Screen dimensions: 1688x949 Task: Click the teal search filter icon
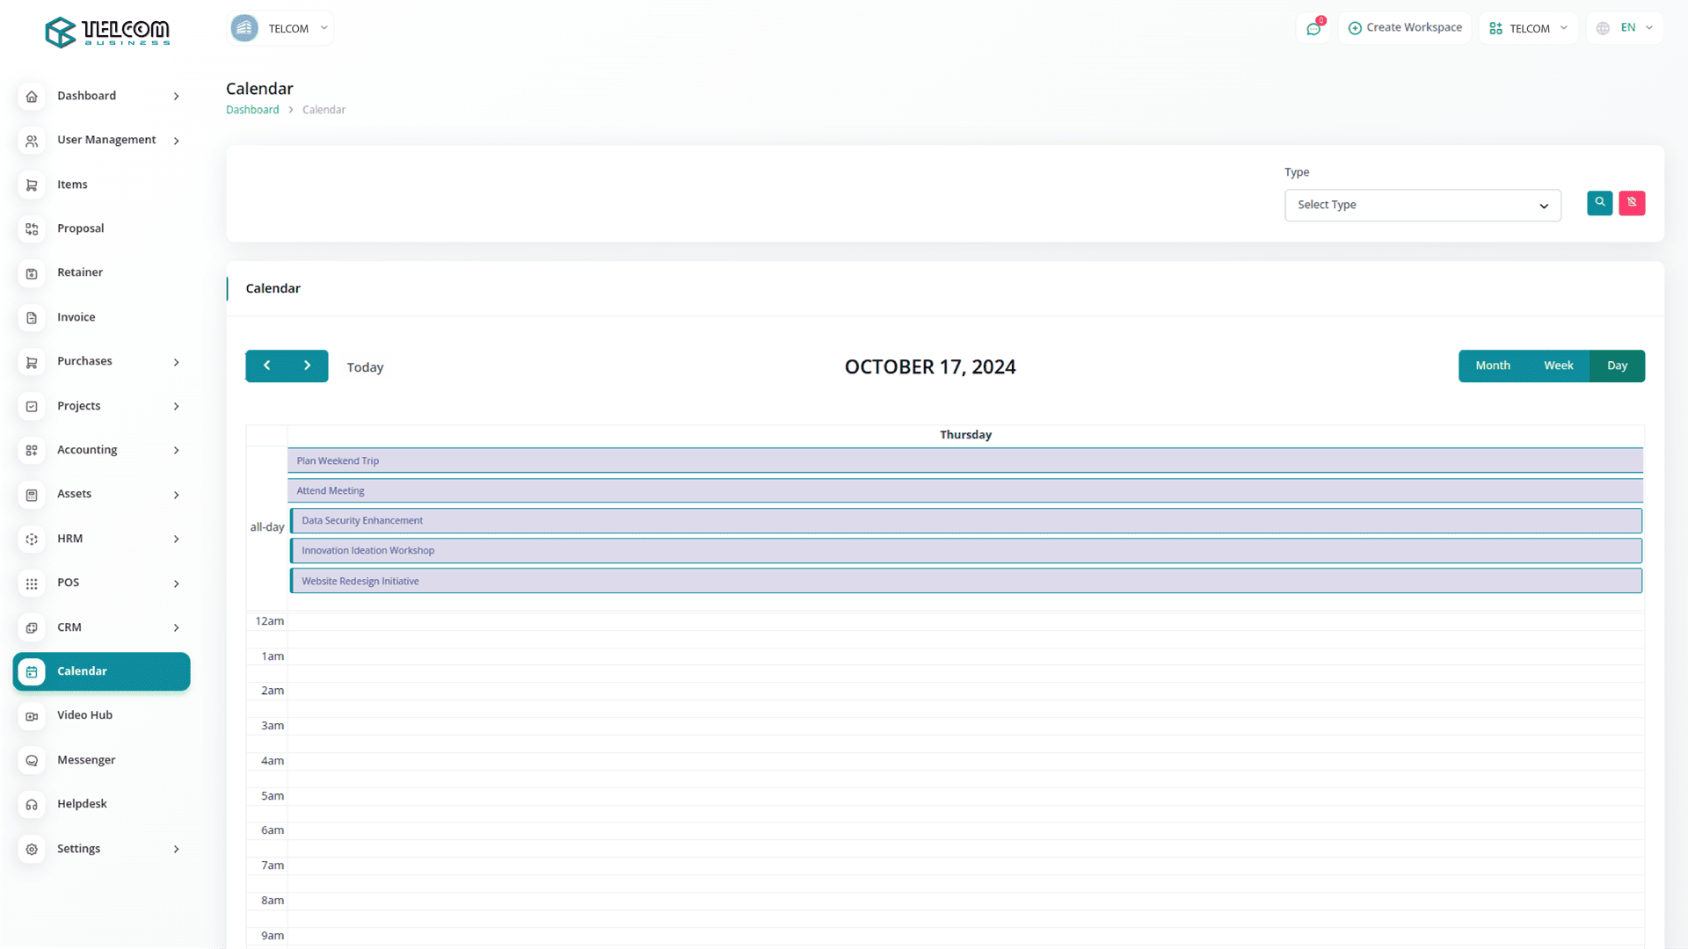pyautogui.click(x=1599, y=203)
